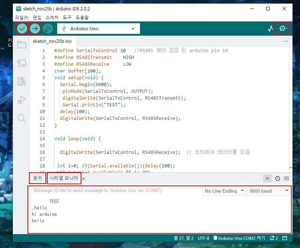Select the sketch_nov25b.ino editor tab

(x=52, y=41)
